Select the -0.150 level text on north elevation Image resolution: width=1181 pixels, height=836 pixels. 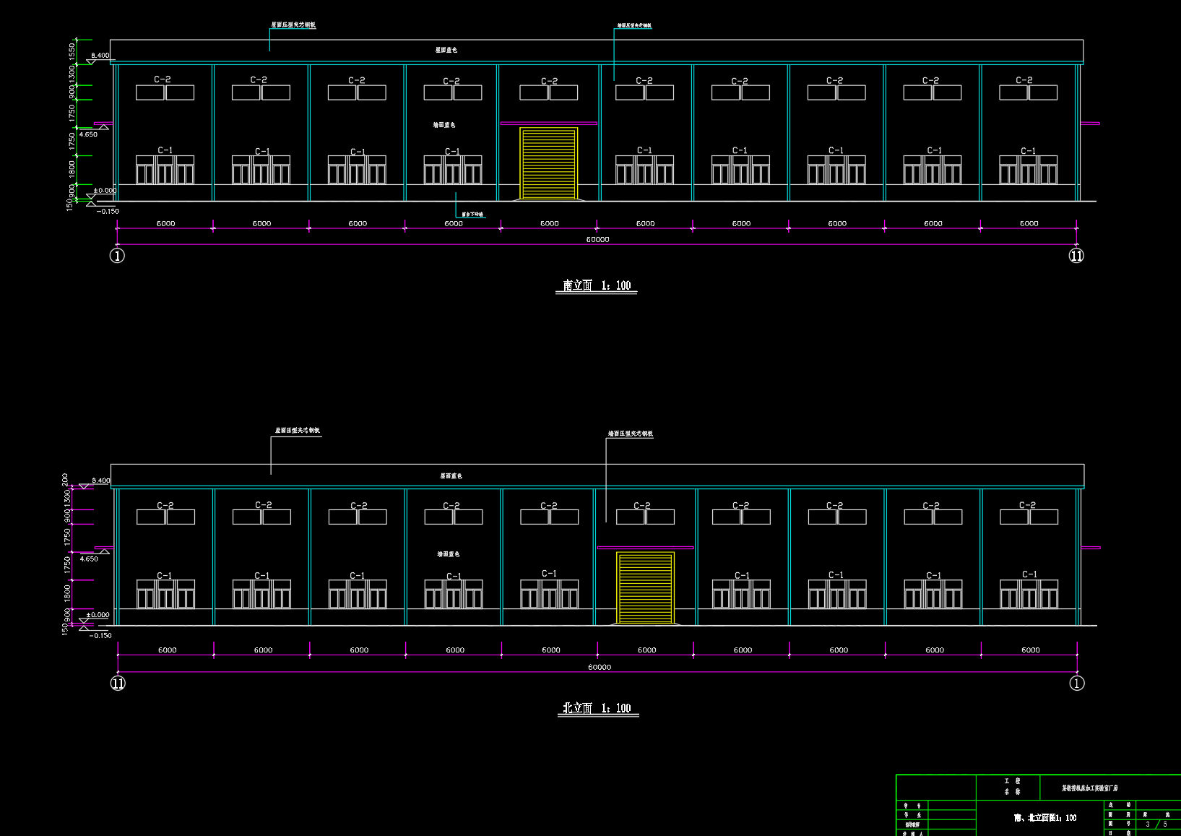100,636
